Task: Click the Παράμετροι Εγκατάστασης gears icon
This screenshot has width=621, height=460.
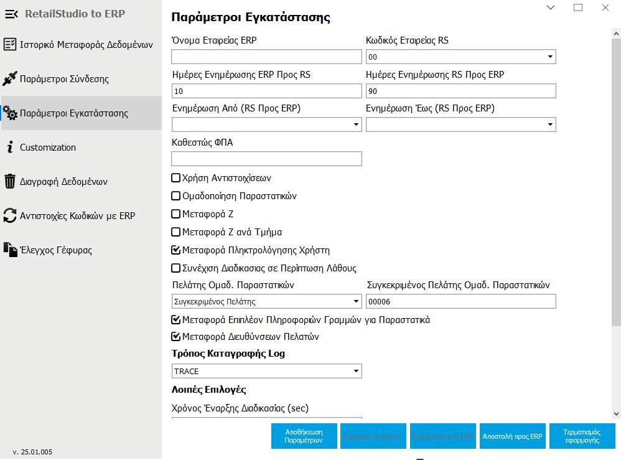Action: (10, 113)
